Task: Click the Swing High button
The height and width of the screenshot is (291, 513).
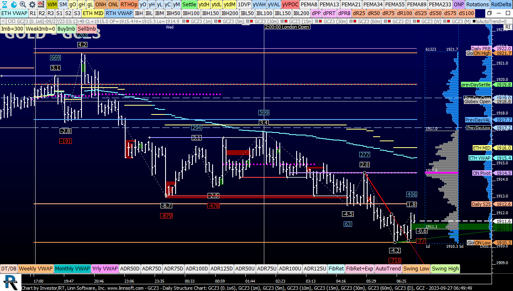Action: tap(445, 268)
